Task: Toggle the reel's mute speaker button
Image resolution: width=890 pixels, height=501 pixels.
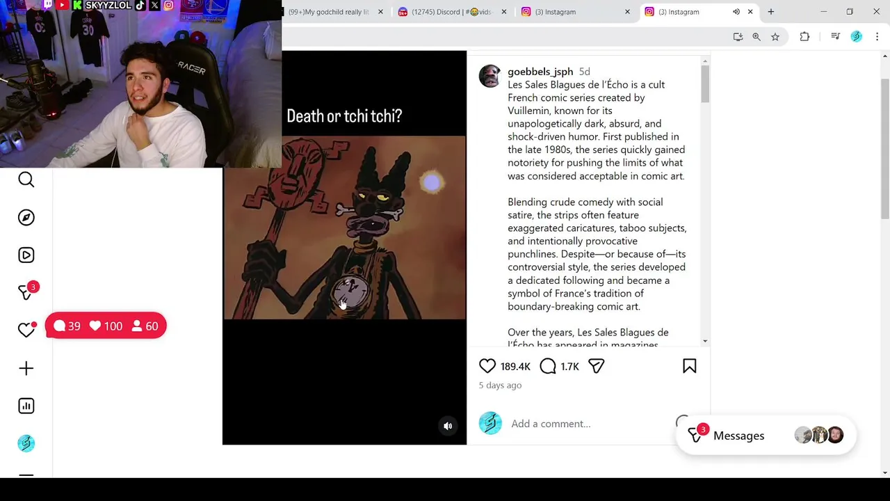Action: pos(448,426)
